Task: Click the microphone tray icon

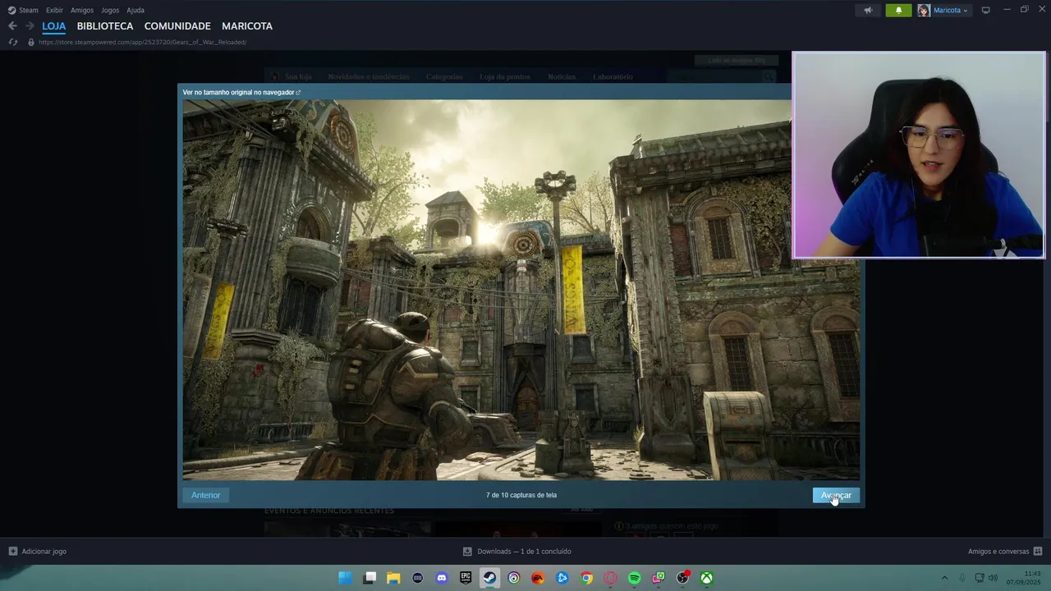Action: (962, 578)
